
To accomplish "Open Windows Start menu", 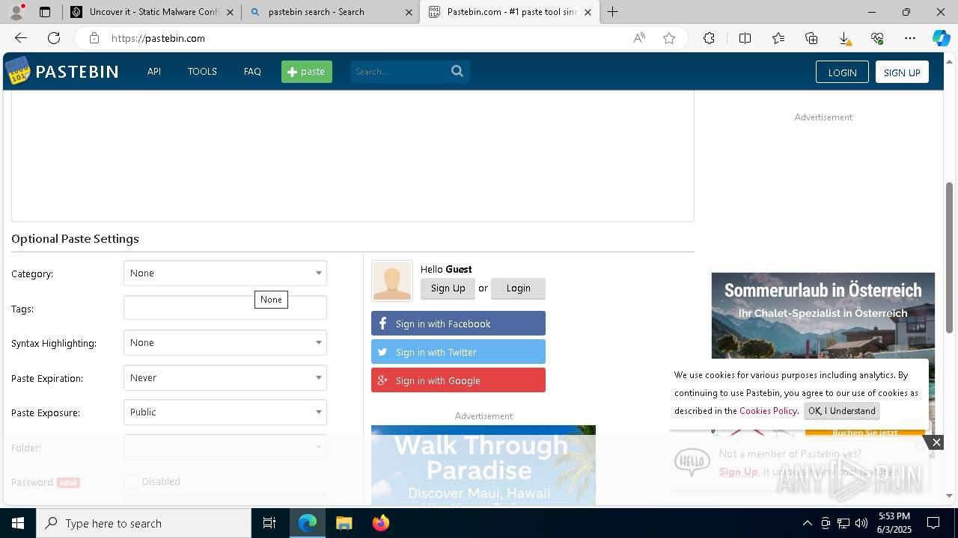I will coord(18,523).
